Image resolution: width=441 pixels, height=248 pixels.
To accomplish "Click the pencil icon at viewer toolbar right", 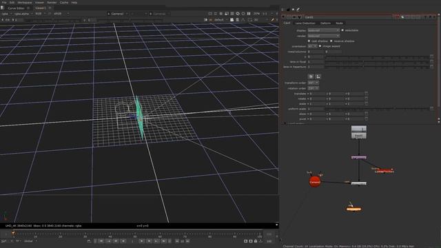I will (x=272, y=20).
